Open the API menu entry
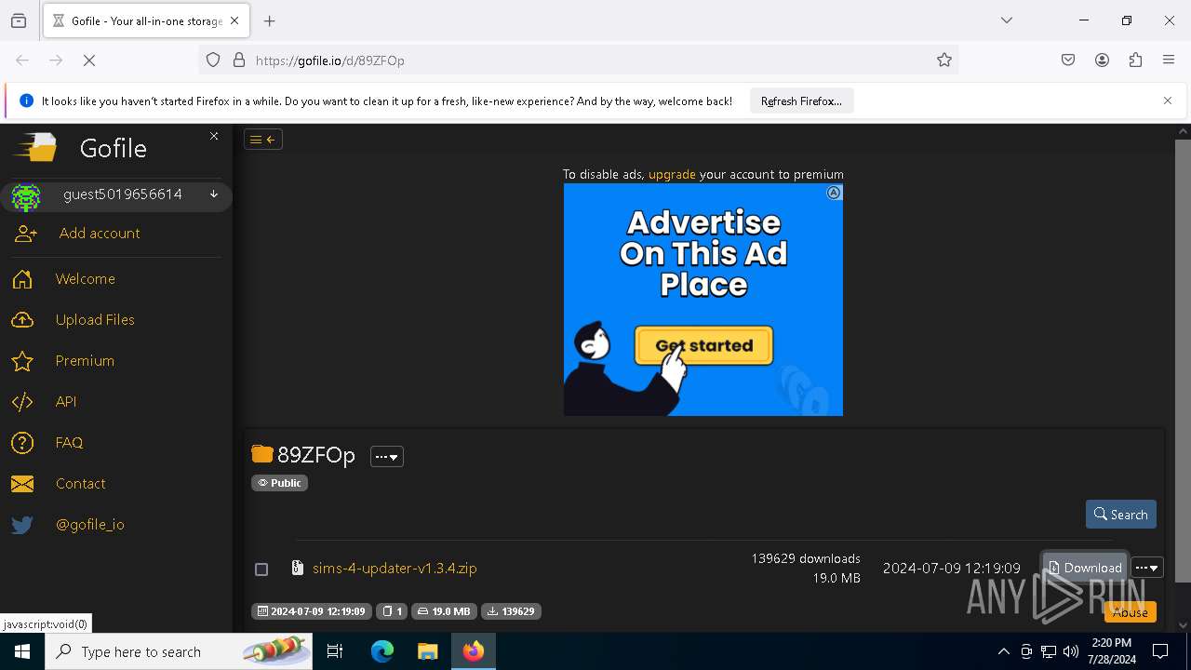 click(66, 402)
